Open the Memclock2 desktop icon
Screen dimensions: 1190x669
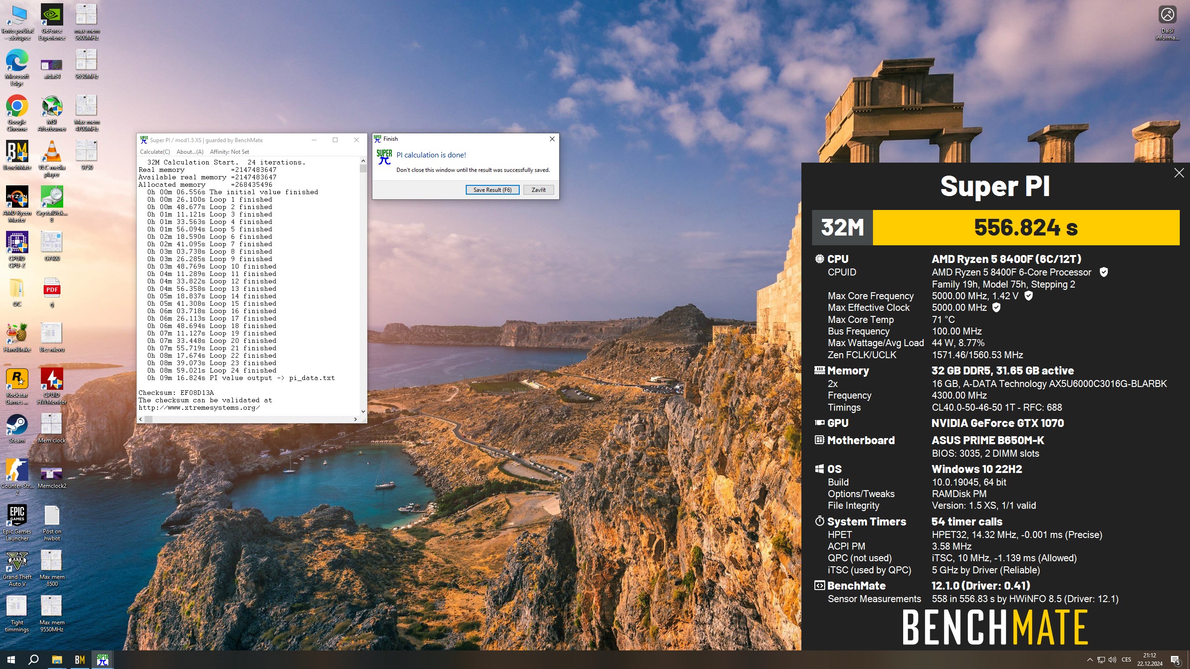point(52,477)
